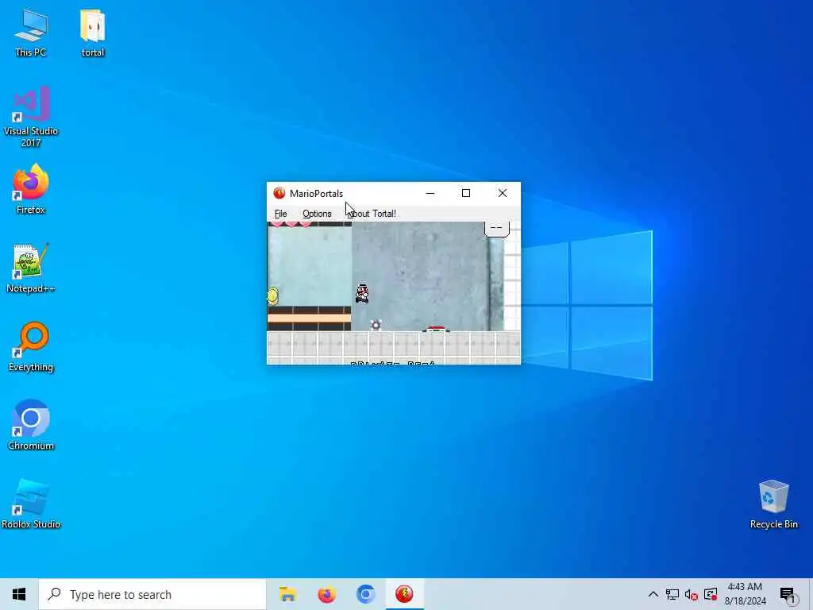Minimize the MarioPortals window

click(x=430, y=194)
